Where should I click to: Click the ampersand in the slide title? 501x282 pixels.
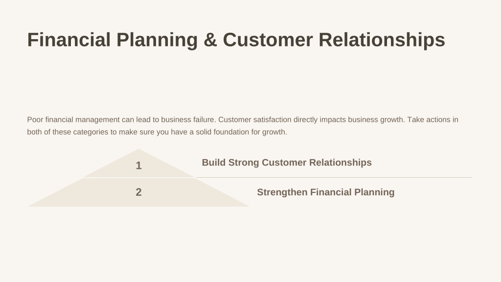[210, 40]
